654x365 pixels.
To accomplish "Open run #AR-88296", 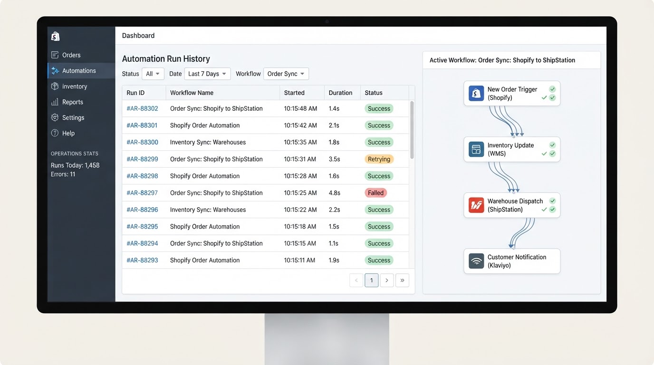I will pyautogui.click(x=142, y=210).
